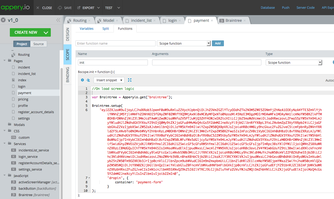The width and height of the screenshot is (334, 199).
Task: Click the circle icon beside v1_0
Action: pos(3,20)
